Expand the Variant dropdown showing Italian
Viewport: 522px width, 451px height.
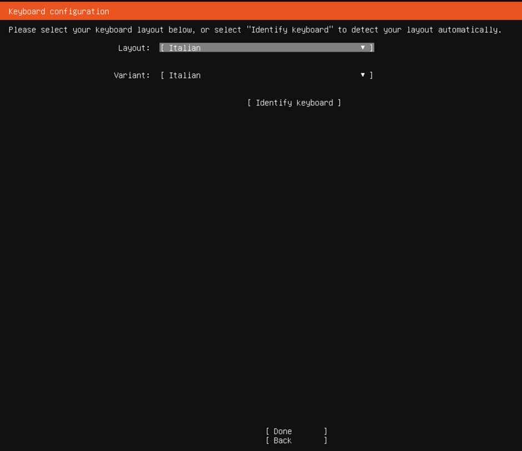(x=267, y=75)
